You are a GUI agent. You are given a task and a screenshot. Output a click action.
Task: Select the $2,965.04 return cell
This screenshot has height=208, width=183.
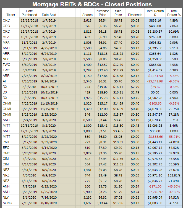[155, 197]
